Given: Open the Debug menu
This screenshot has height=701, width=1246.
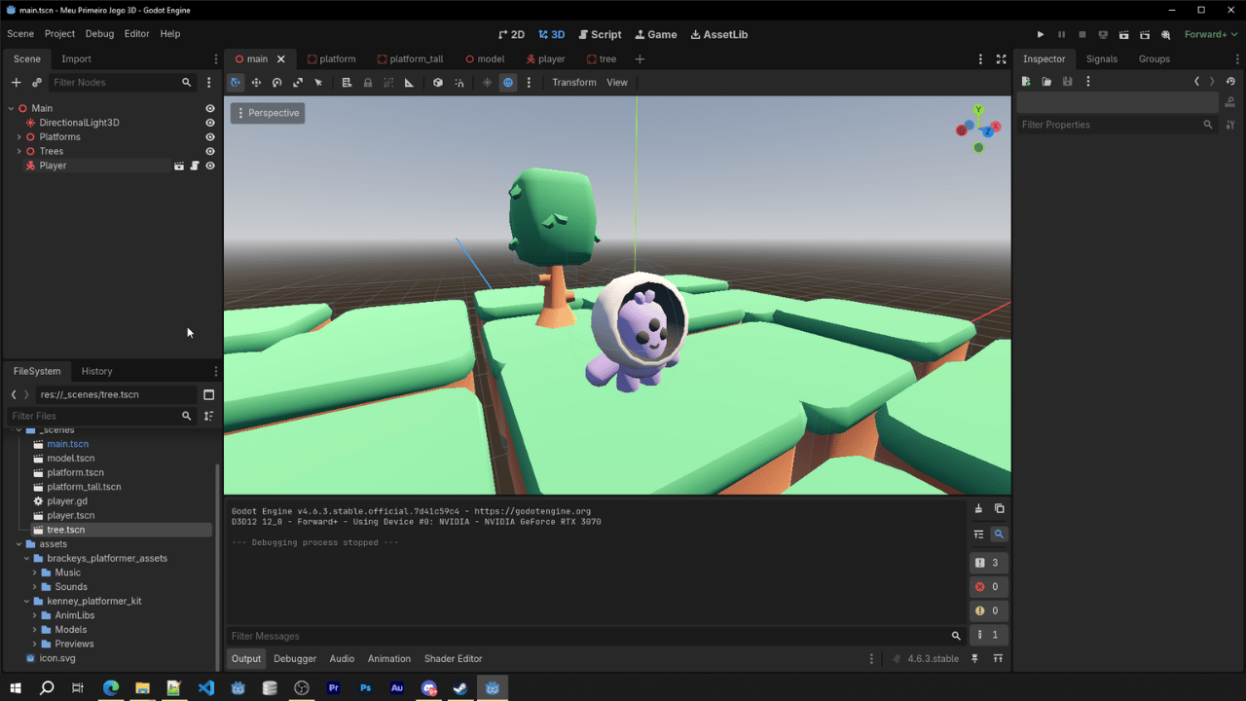Looking at the screenshot, I should point(99,34).
